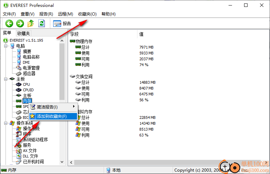Open the 报告(R) menu
This screenshot has height=174, width=270.
point(46,14)
